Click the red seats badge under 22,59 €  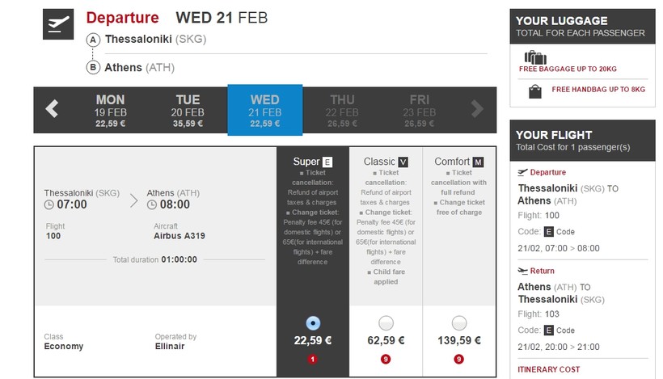pyautogui.click(x=312, y=360)
